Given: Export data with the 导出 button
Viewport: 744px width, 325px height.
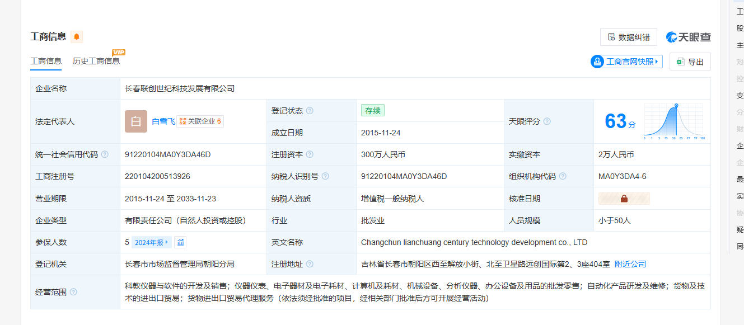Looking at the screenshot, I should click(x=690, y=62).
